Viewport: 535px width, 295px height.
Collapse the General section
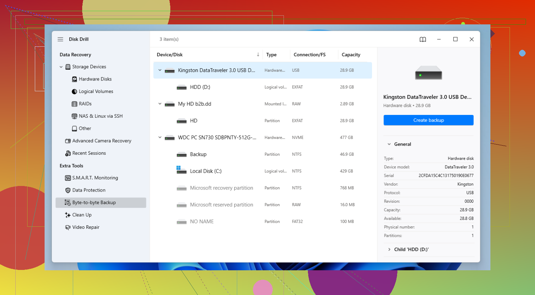click(x=389, y=144)
